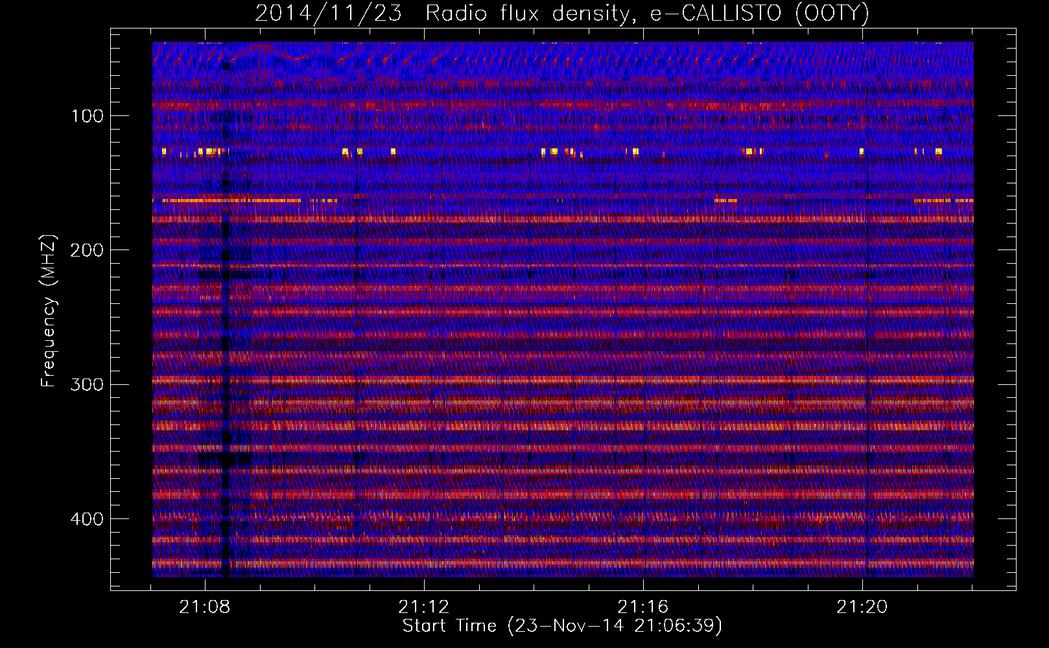The width and height of the screenshot is (1049, 648).
Task: Click the 400 frequency tick label
Action: (x=87, y=519)
